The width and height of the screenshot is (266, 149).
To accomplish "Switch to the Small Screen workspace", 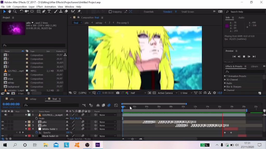I will click(188, 12).
